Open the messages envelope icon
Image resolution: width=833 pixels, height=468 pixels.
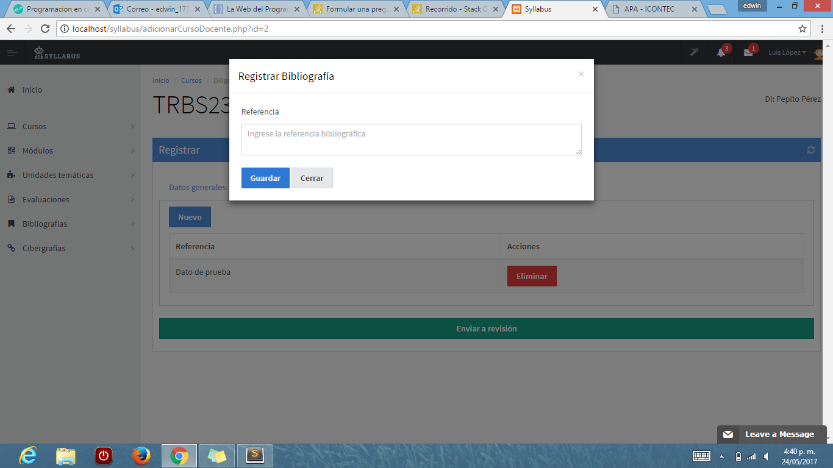click(x=748, y=53)
